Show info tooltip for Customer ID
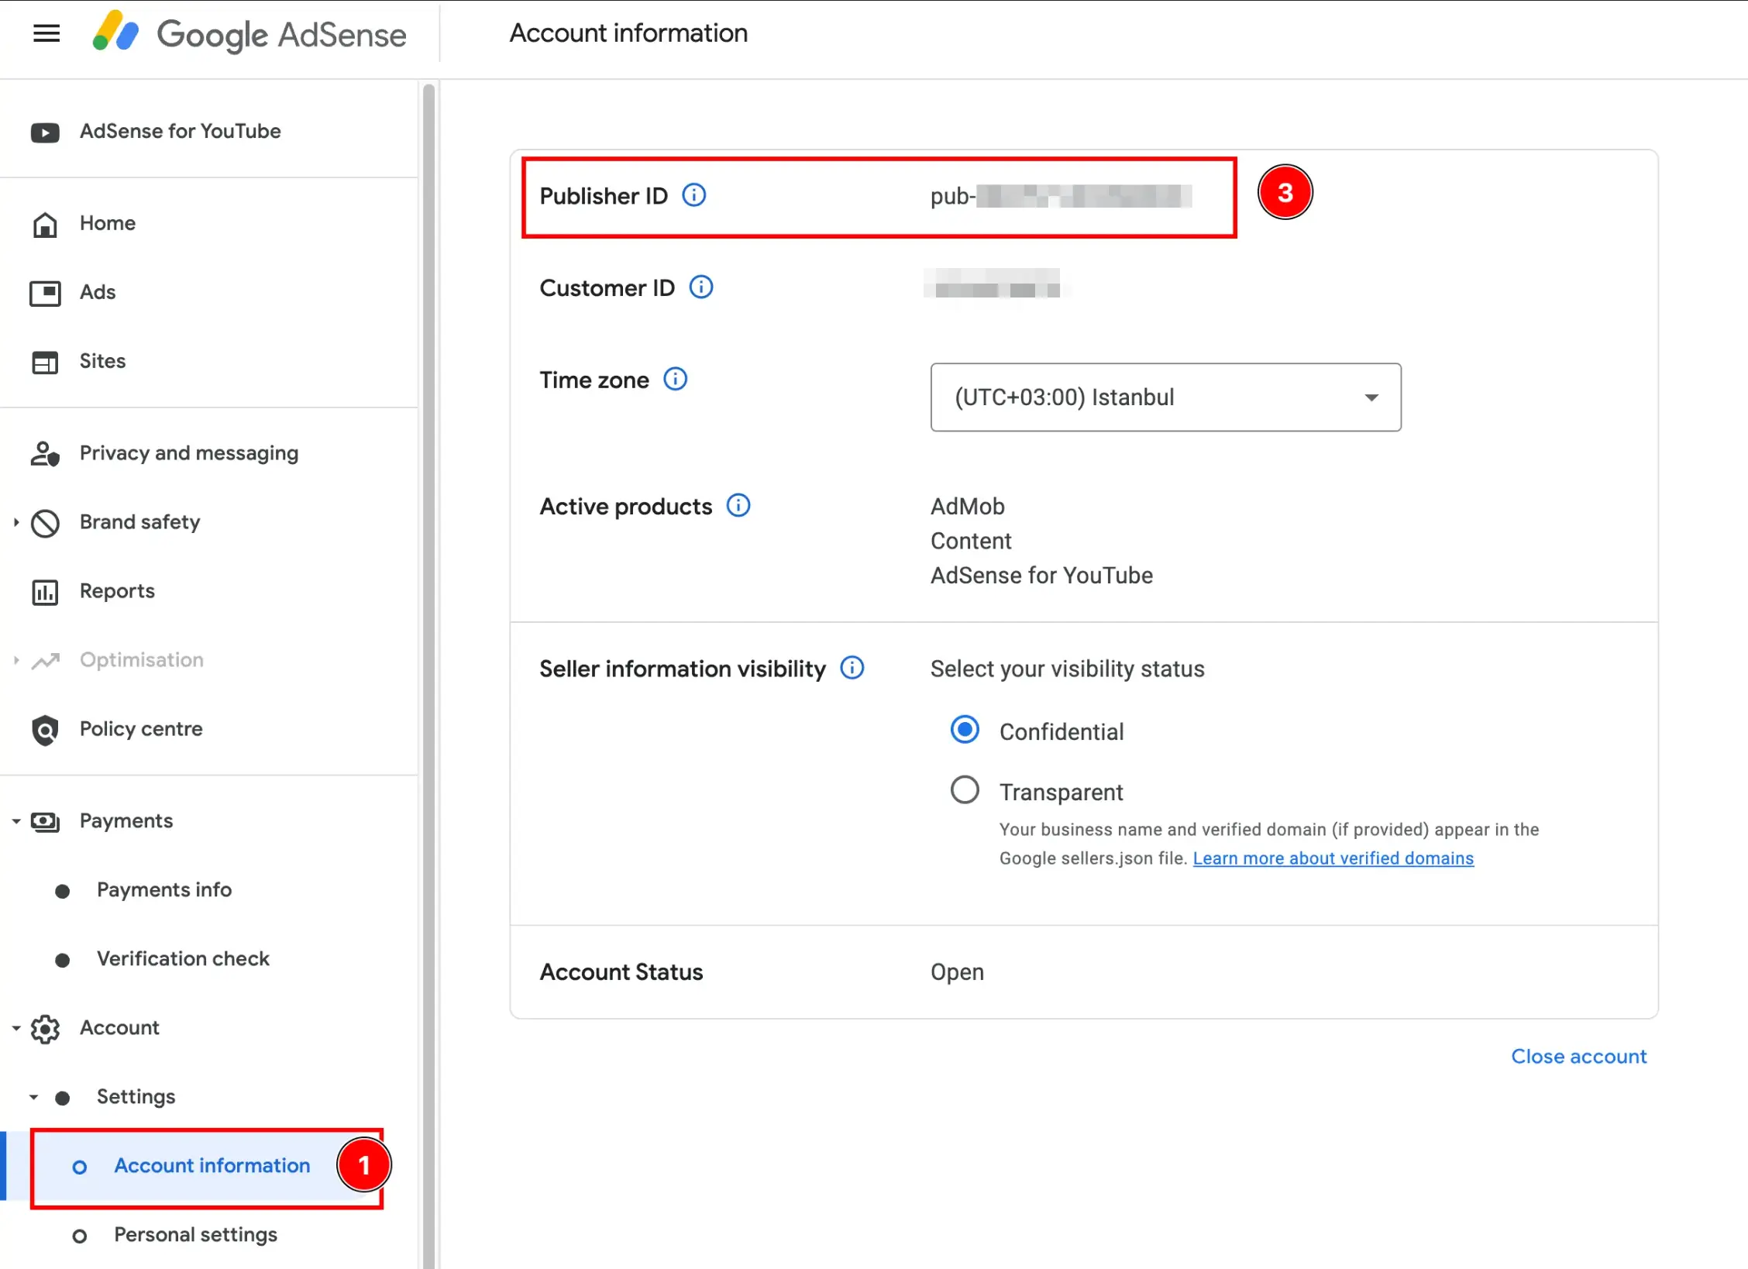Viewport: 1748px width, 1269px height. click(700, 287)
